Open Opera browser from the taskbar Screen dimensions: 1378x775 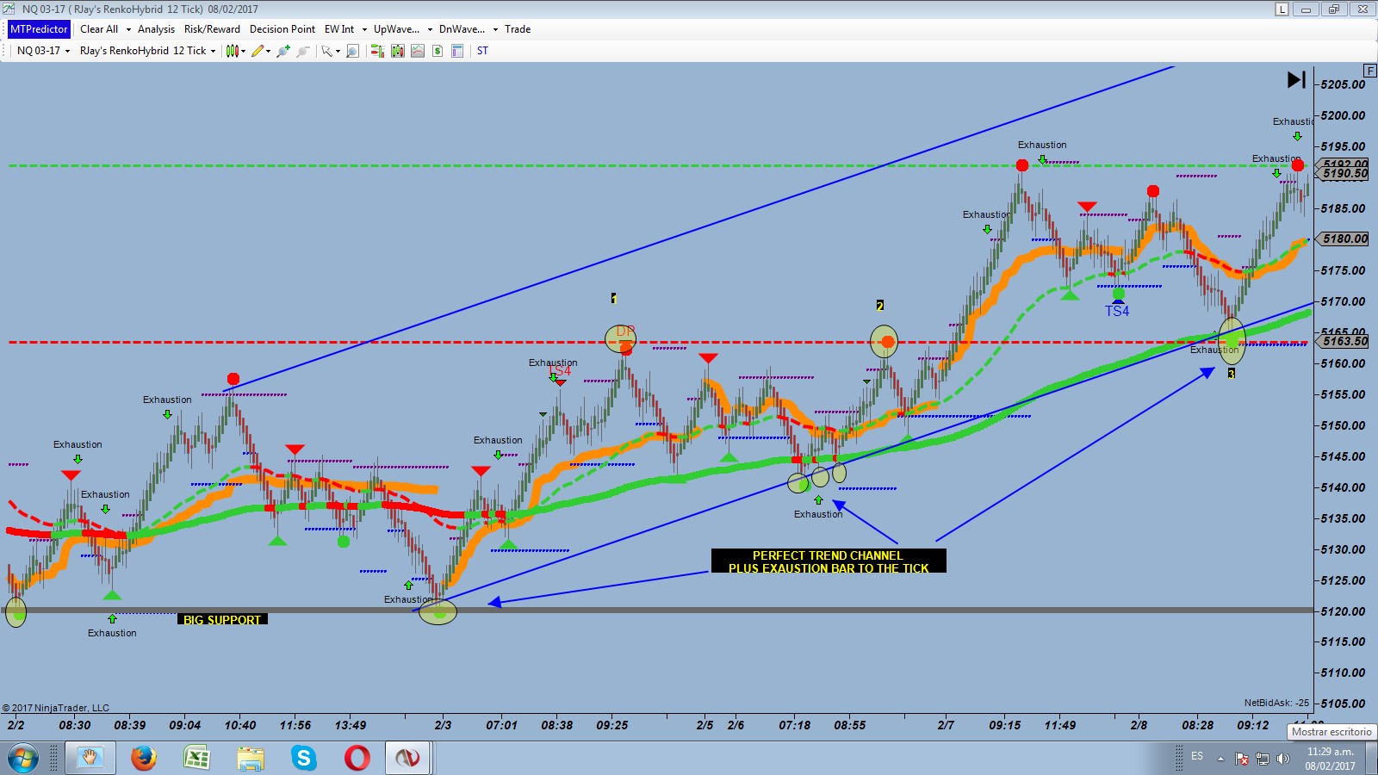coord(357,758)
